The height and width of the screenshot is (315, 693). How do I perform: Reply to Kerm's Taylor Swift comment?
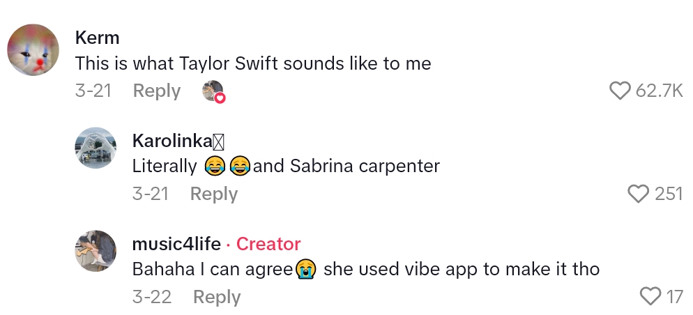[x=156, y=91]
